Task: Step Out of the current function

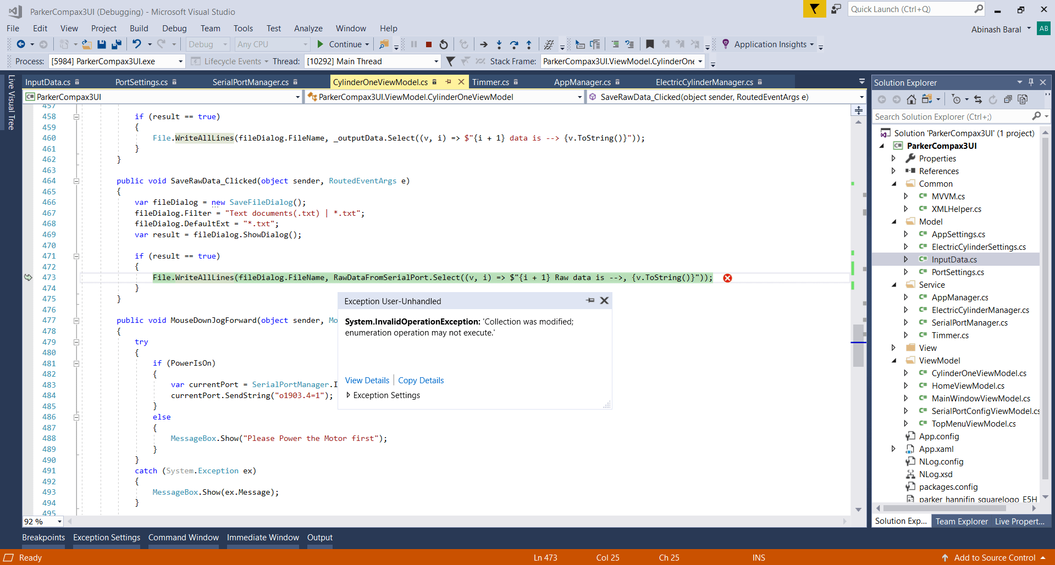Action: pyautogui.click(x=529, y=44)
